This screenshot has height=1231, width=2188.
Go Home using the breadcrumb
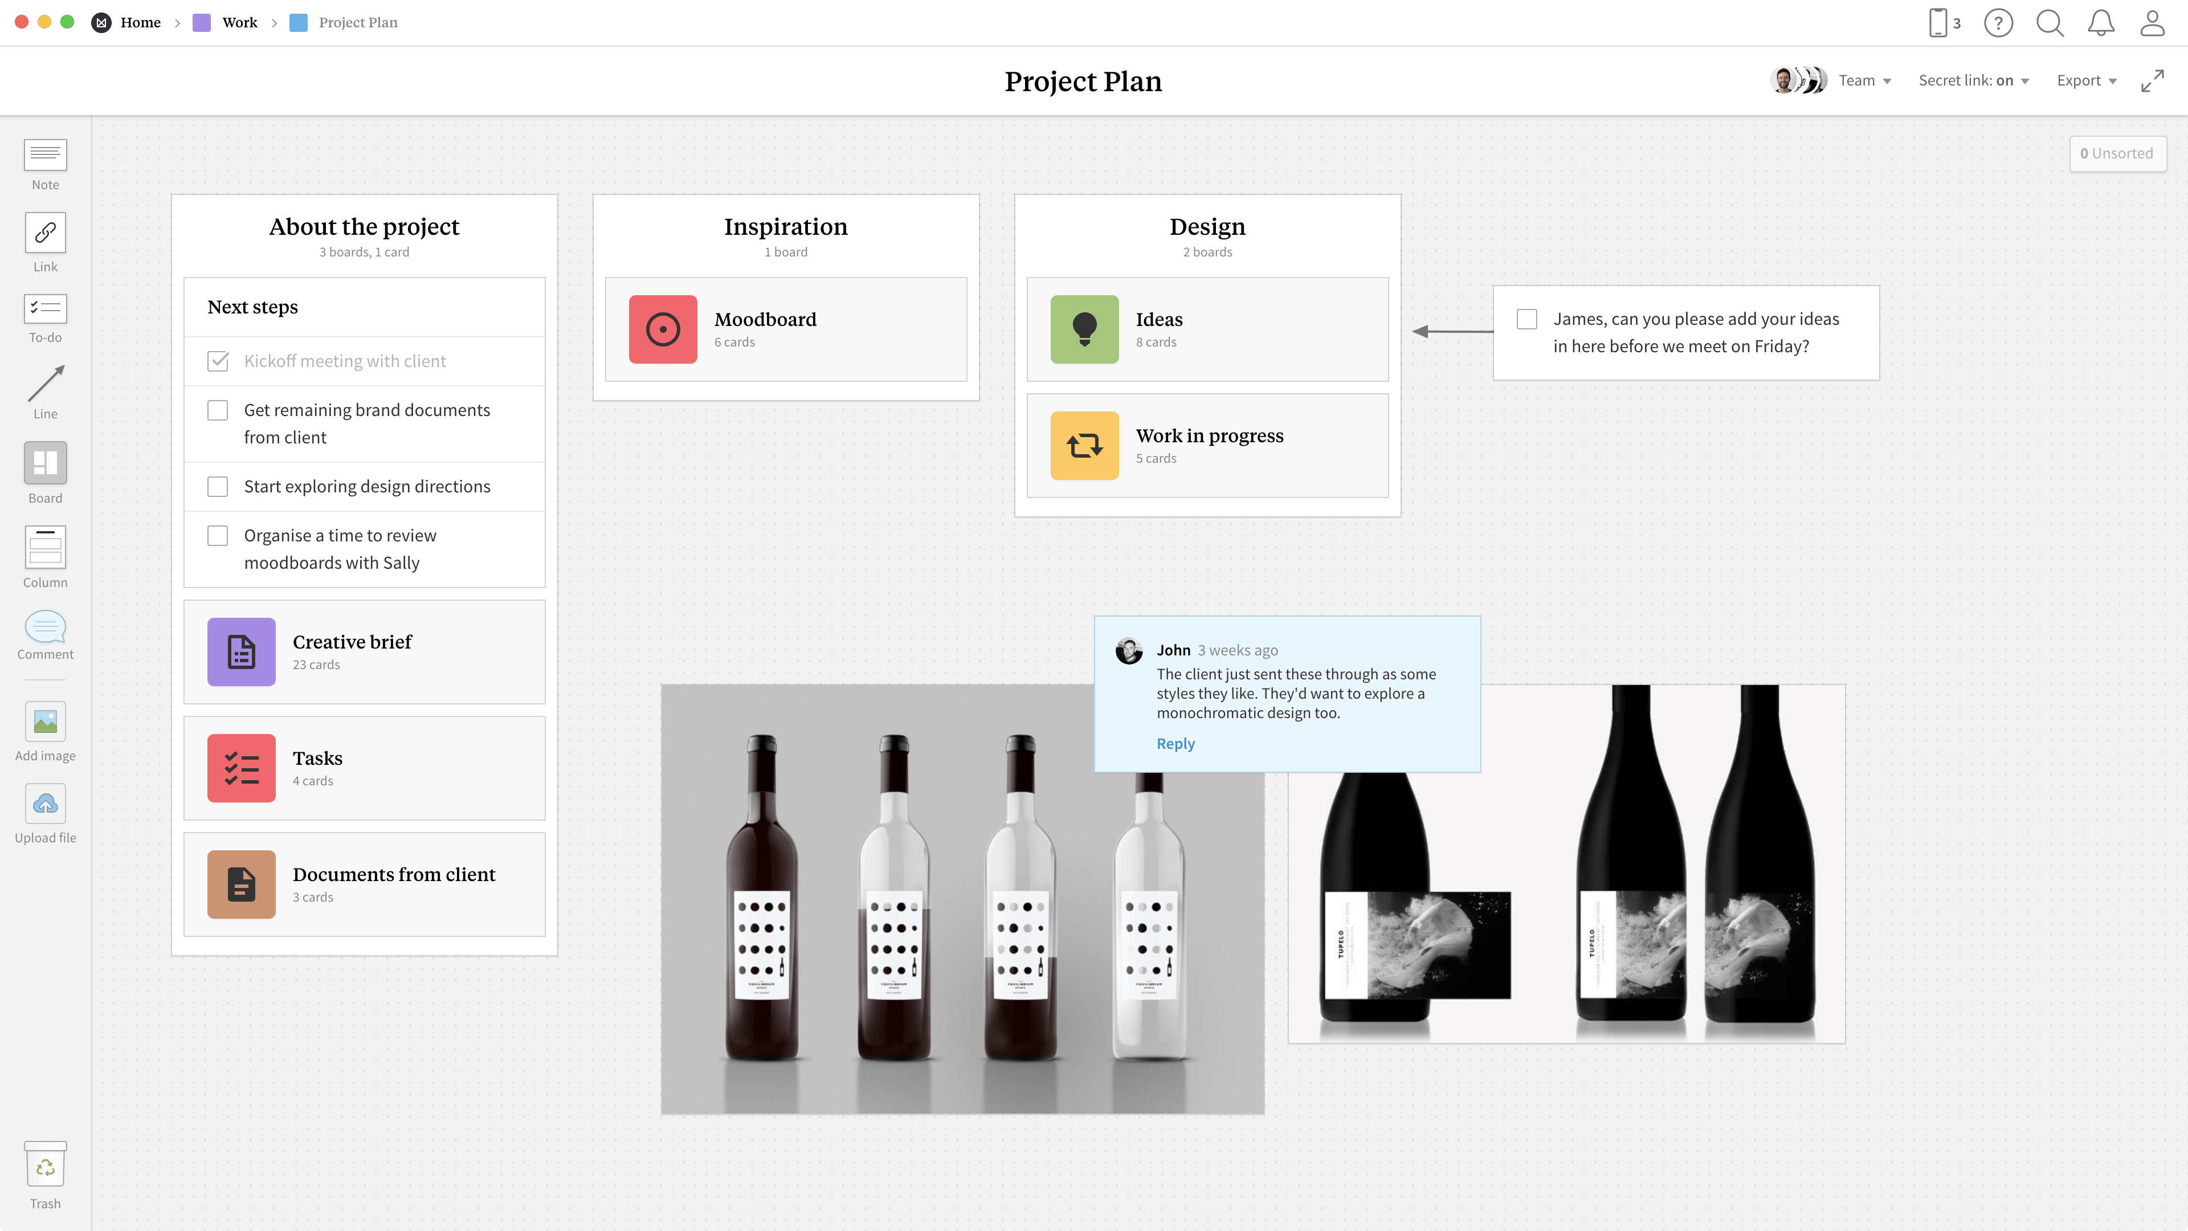point(140,22)
